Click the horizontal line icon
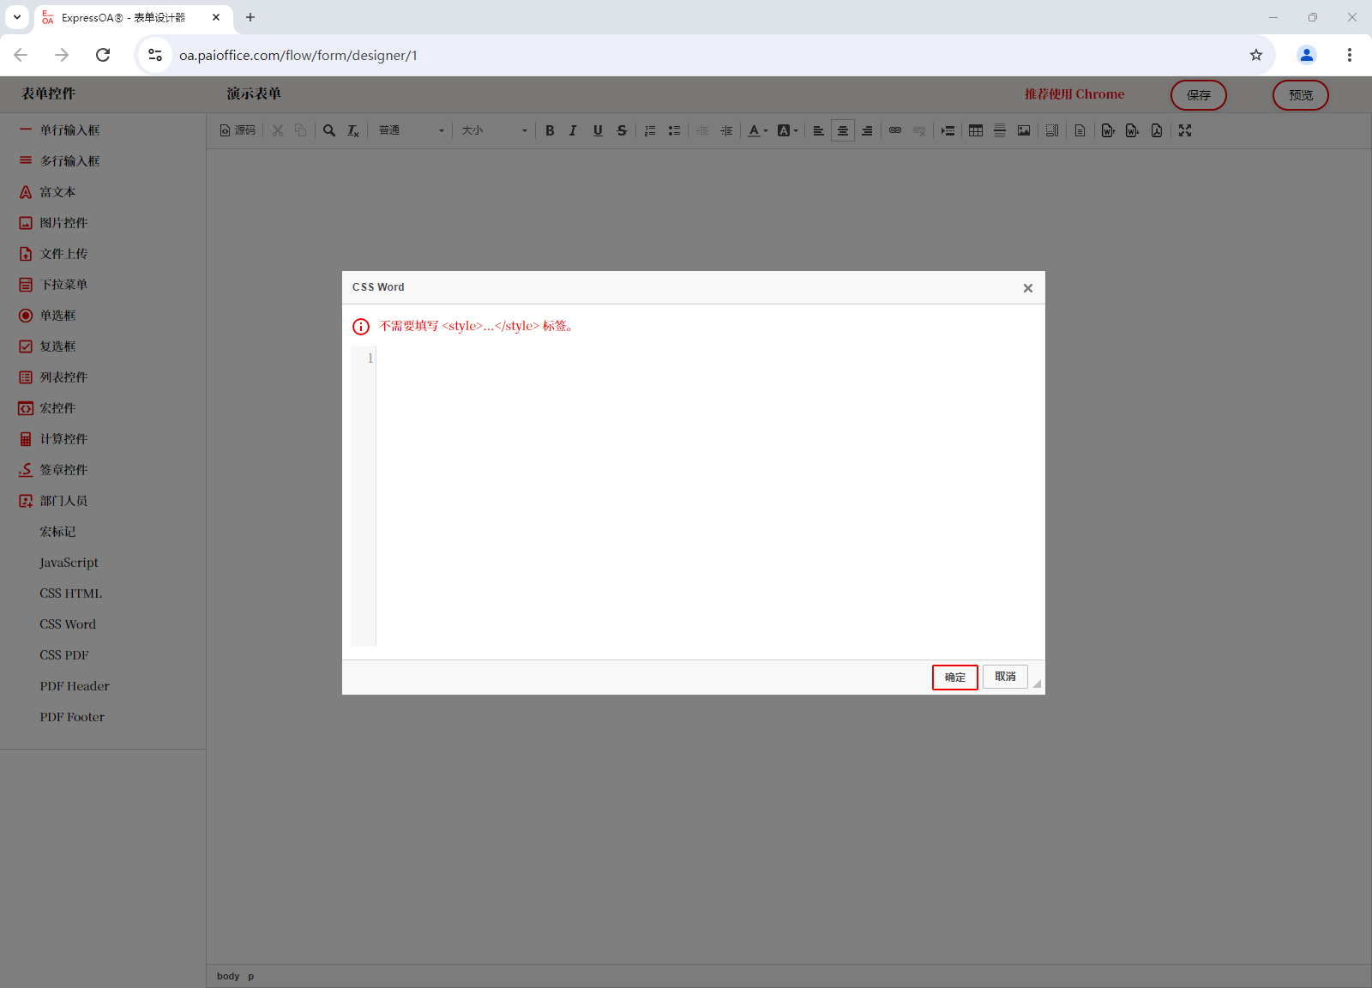Image resolution: width=1372 pixels, height=988 pixels. (x=1000, y=130)
